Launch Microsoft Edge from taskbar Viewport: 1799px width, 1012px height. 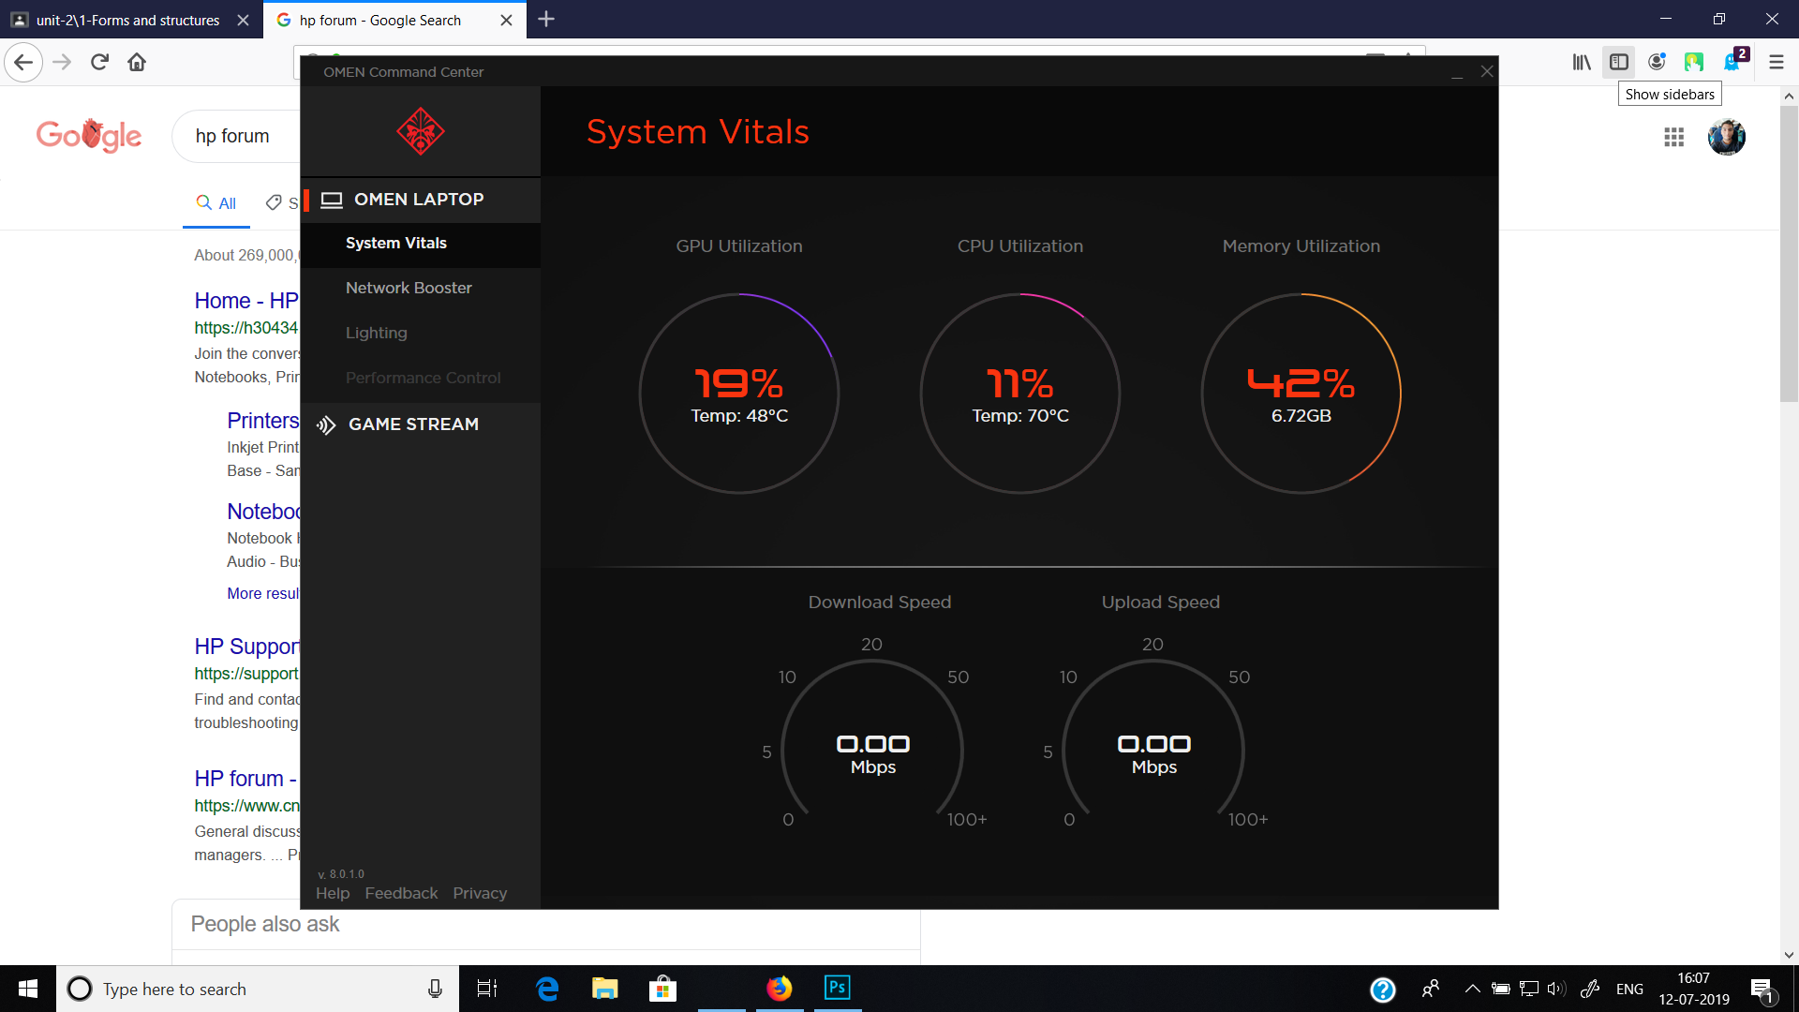pyautogui.click(x=547, y=989)
